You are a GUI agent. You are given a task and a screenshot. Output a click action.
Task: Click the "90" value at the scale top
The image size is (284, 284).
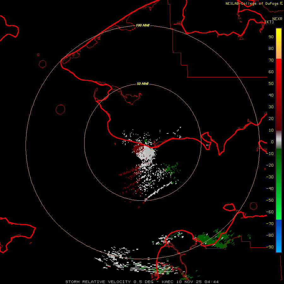[x=271, y=37]
